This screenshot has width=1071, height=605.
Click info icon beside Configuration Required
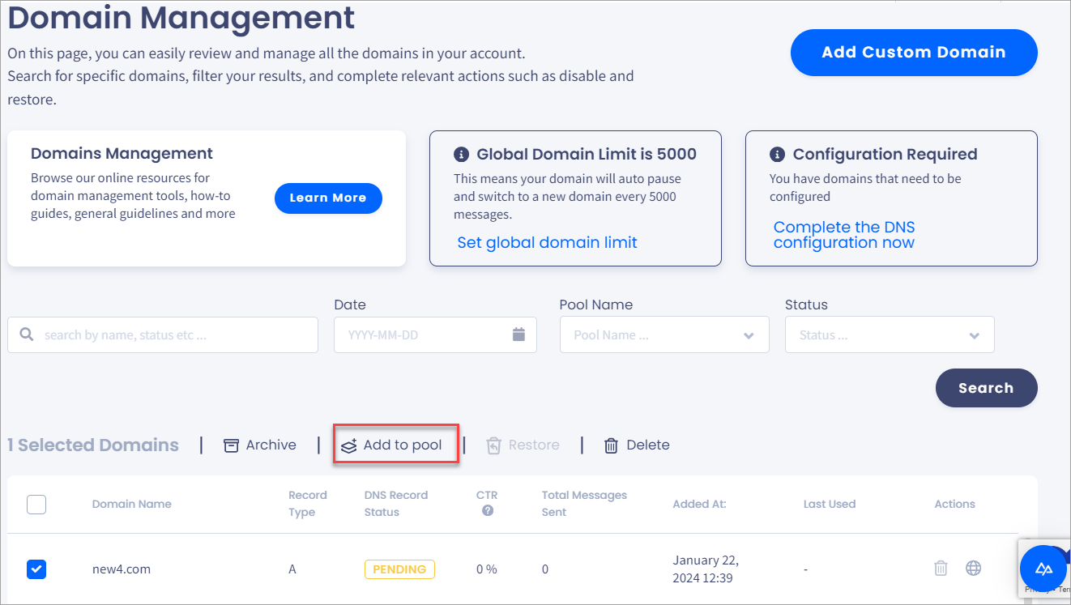pos(777,154)
